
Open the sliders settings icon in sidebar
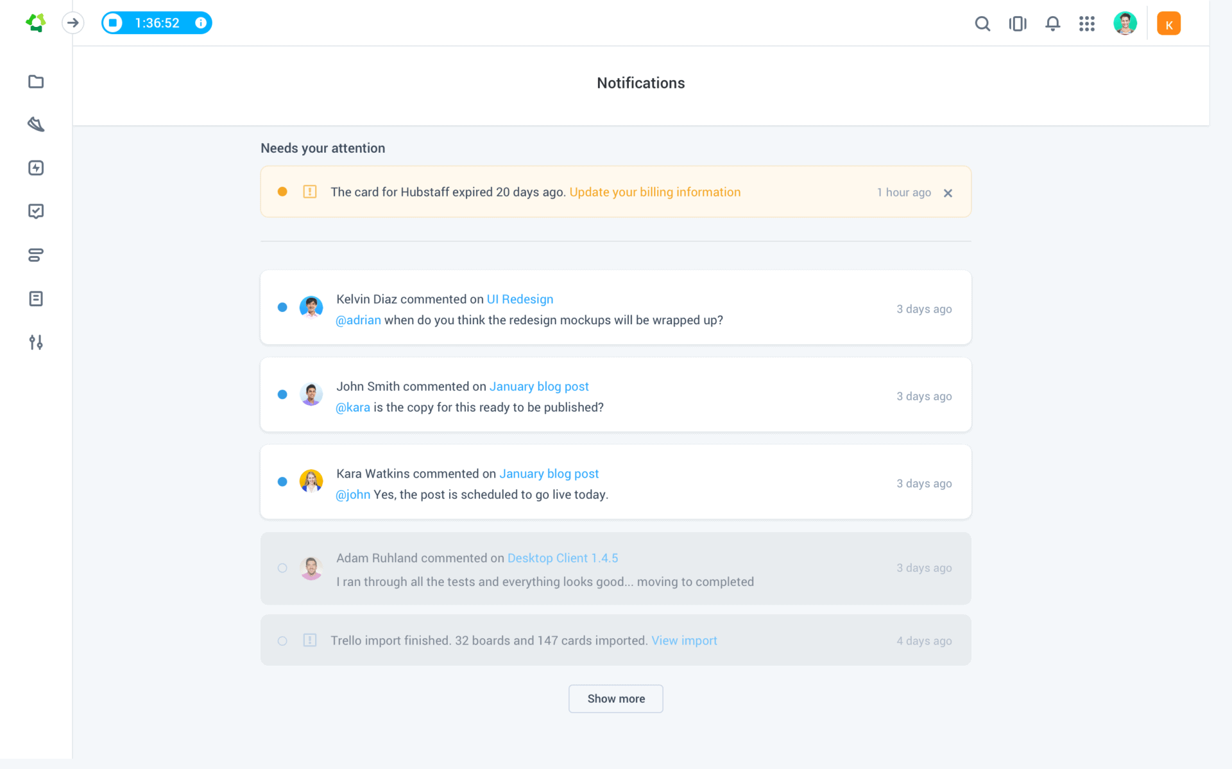pos(36,342)
